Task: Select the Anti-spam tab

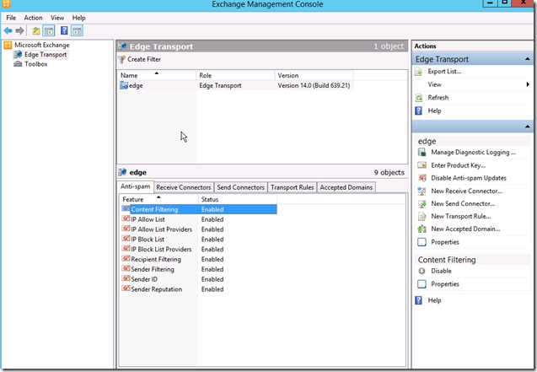Action: click(135, 186)
